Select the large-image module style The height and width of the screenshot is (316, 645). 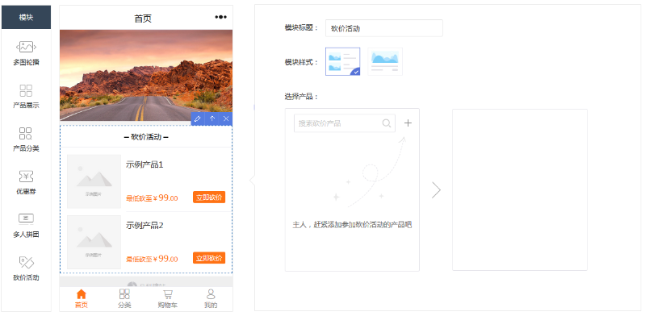[385, 61]
